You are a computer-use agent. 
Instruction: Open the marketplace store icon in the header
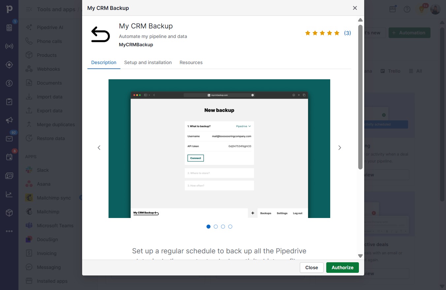point(393,9)
